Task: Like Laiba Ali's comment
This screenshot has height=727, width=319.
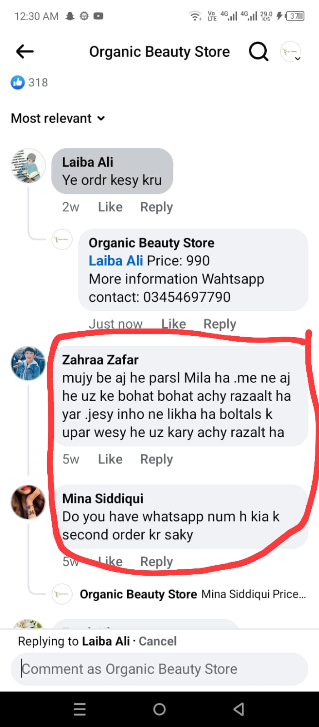Action: click(x=110, y=207)
